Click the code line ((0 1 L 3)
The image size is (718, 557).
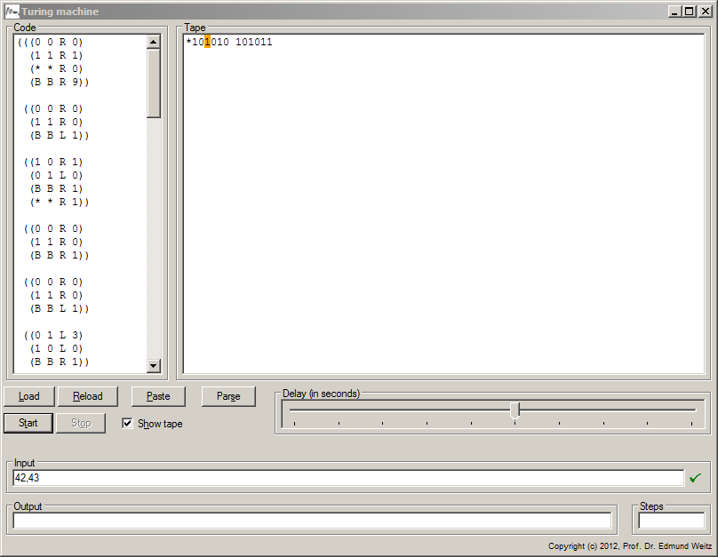click(x=53, y=335)
